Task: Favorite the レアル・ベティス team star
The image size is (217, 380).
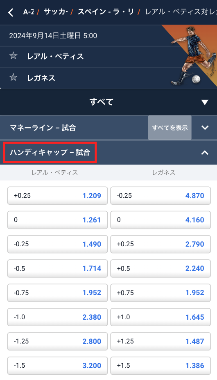Action: pyautogui.click(x=13, y=56)
